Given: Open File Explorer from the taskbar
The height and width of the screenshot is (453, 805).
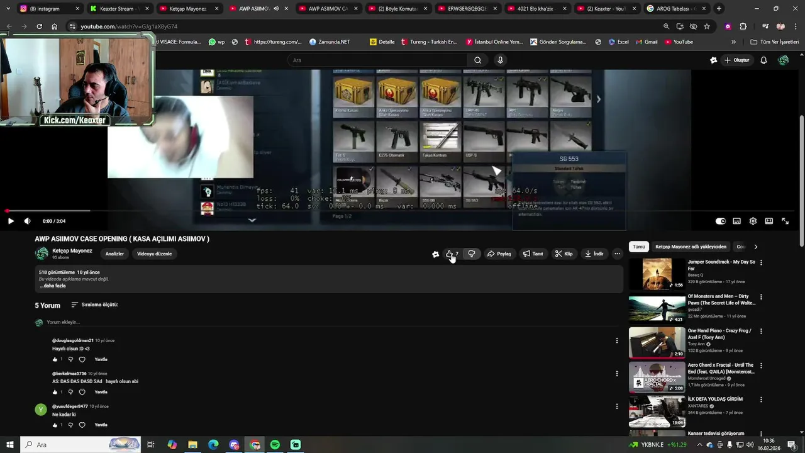Looking at the screenshot, I should [192, 445].
